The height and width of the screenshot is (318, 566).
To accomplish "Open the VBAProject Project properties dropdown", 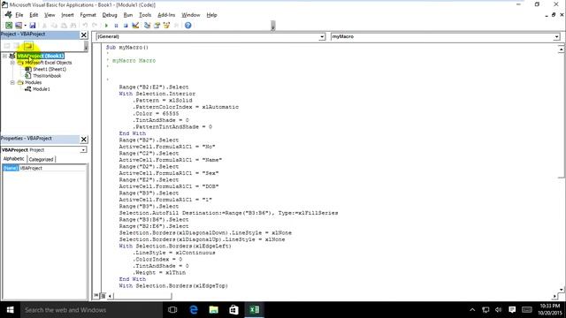I will click(x=83, y=149).
